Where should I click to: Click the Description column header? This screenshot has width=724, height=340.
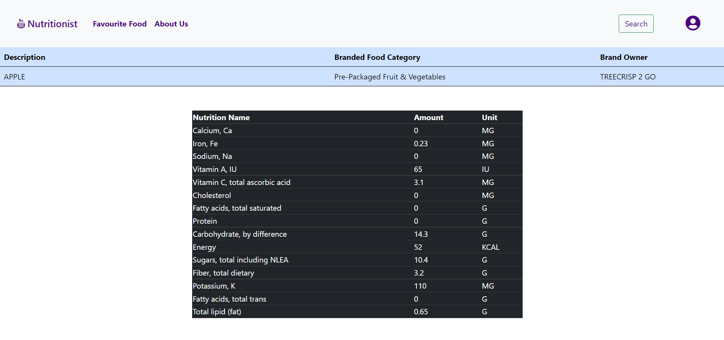(25, 57)
